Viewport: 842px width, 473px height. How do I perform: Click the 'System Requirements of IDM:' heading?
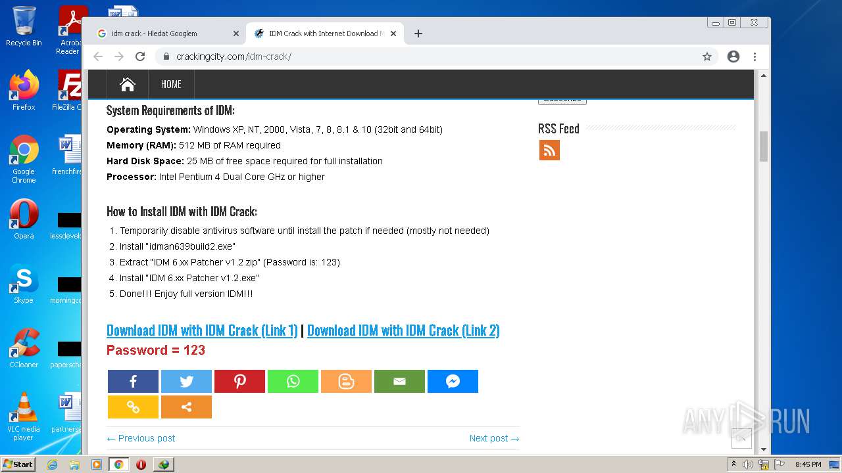pyautogui.click(x=170, y=110)
